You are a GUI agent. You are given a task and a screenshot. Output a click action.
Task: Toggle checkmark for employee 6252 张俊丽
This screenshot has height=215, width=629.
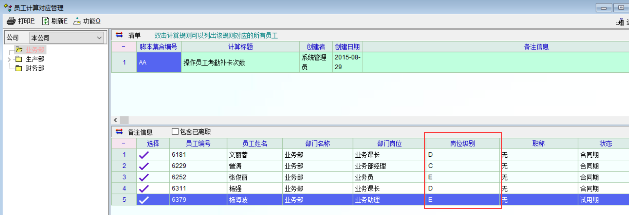point(144,177)
